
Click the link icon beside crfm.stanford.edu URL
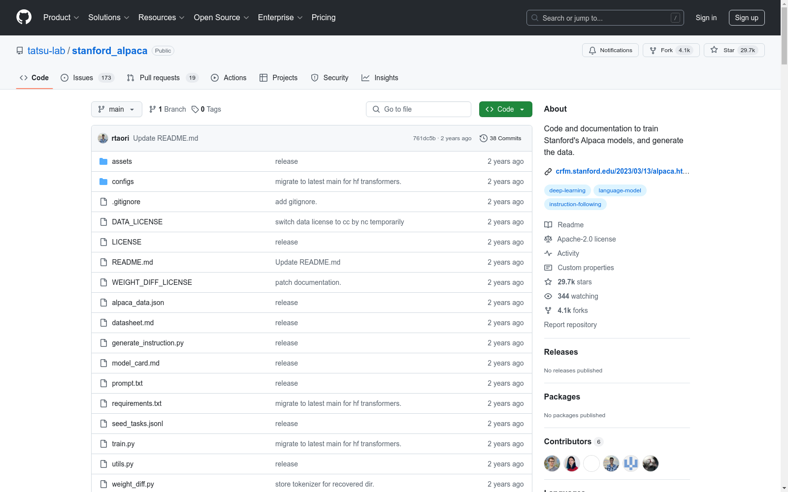548,172
